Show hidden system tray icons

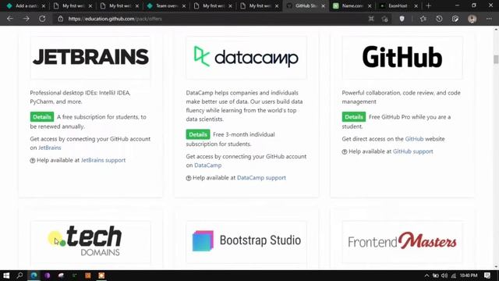click(426, 276)
